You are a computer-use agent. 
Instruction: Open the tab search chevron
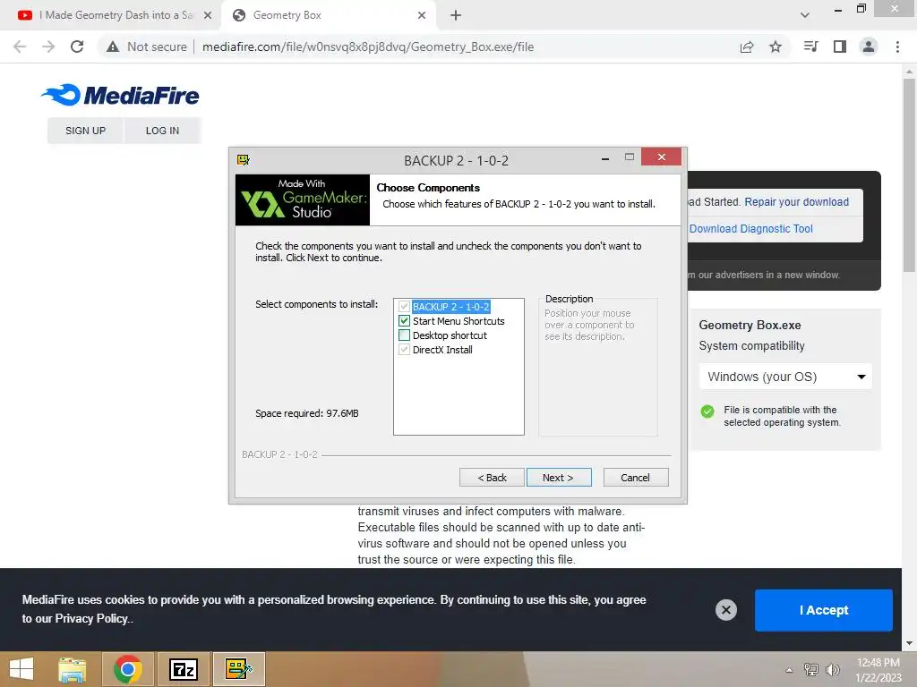pos(805,15)
